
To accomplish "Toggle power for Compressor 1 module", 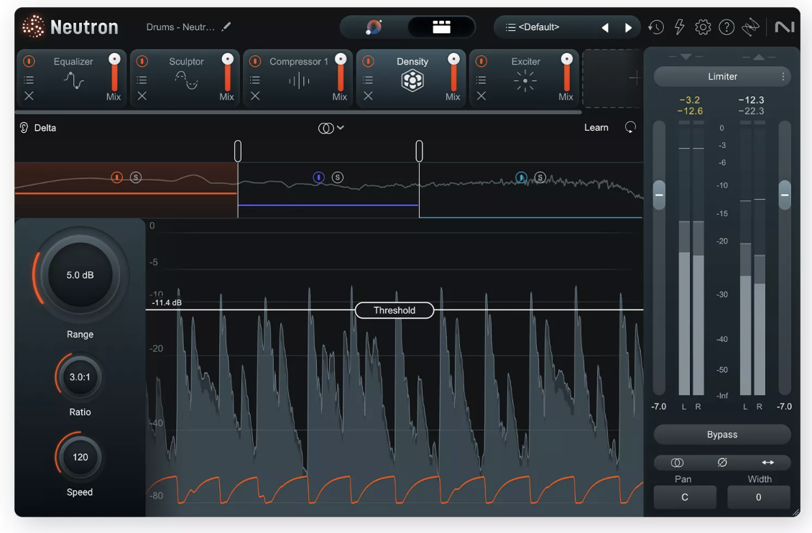I will [255, 61].
